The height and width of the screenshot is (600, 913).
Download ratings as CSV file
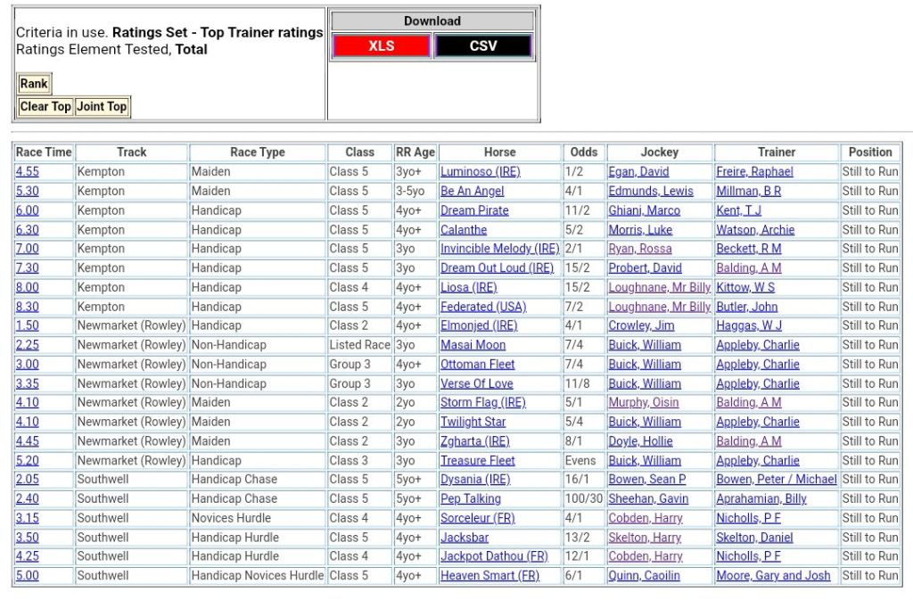point(483,46)
